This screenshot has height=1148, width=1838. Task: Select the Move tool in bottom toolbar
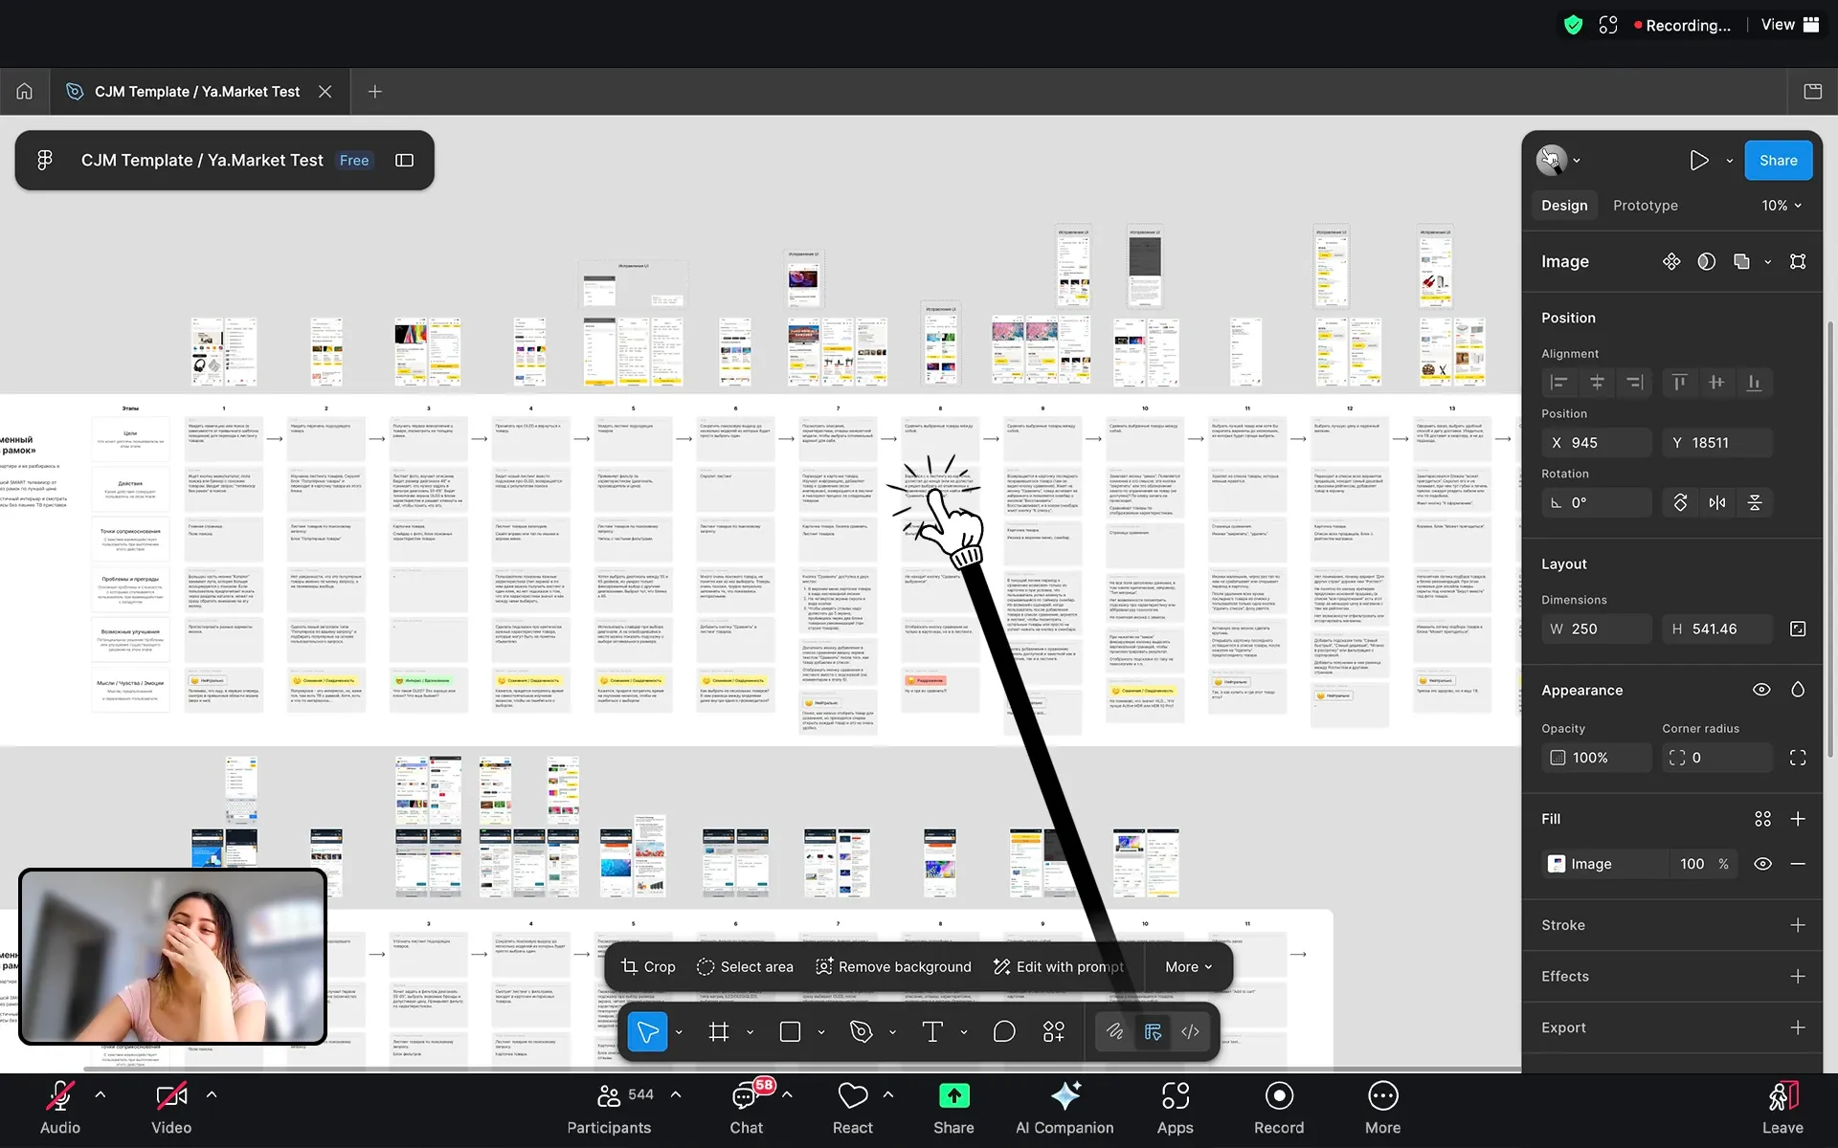[x=648, y=1031]
